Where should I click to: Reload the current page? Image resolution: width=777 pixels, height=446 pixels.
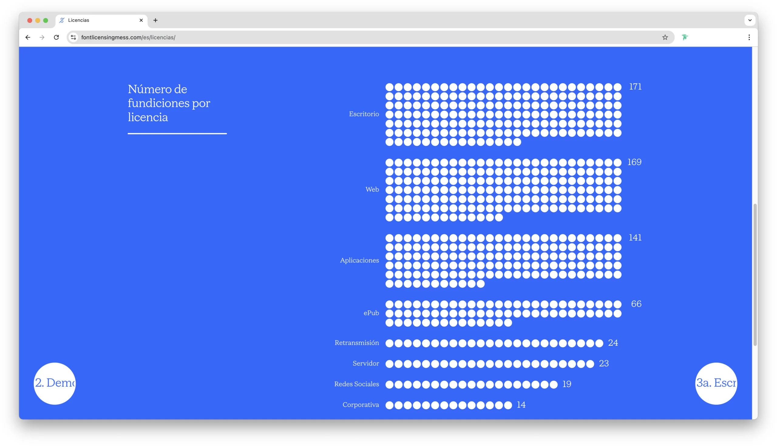56,37
